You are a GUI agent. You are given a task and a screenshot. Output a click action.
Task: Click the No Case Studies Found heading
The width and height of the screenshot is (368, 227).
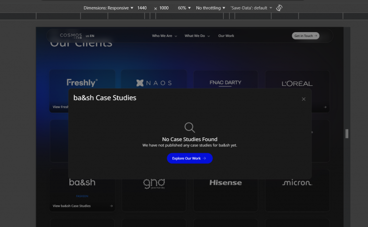(x=190, y=139)
